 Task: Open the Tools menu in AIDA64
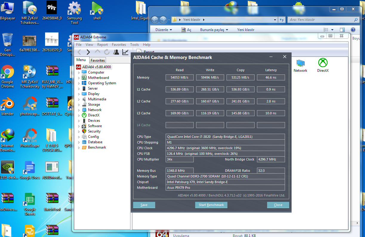134,45
